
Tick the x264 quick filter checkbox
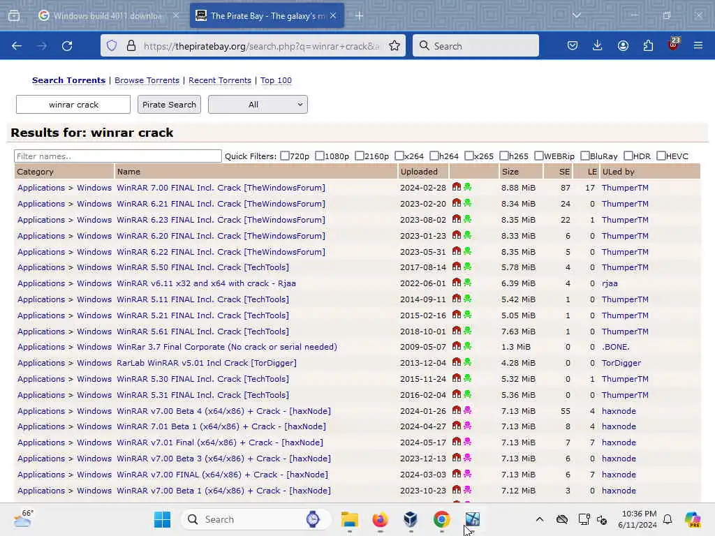point(399,156)
